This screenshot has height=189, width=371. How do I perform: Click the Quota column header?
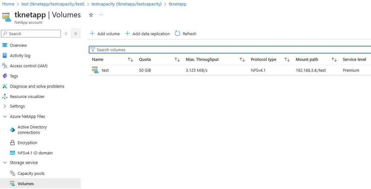[145, 60]
